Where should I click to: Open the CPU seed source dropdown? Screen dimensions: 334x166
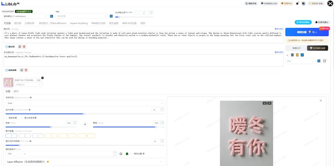tap(13, 154)
